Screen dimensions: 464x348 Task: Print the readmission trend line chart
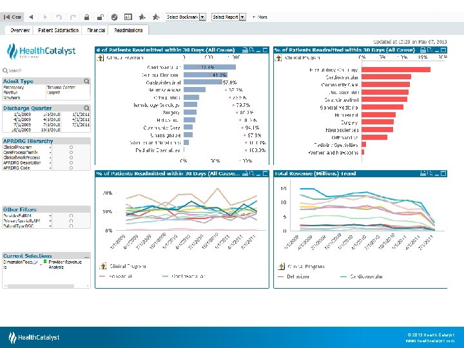pos(245,173)
